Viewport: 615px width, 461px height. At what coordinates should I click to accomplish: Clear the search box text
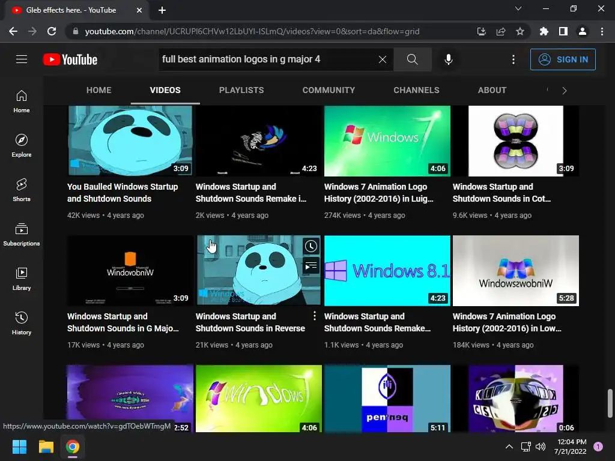[383, 59]
